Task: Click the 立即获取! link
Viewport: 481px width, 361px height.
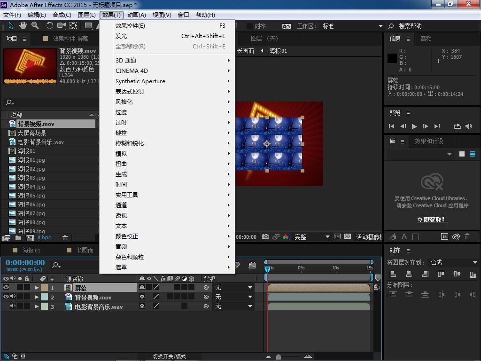Action: click(x=432, y=220)
